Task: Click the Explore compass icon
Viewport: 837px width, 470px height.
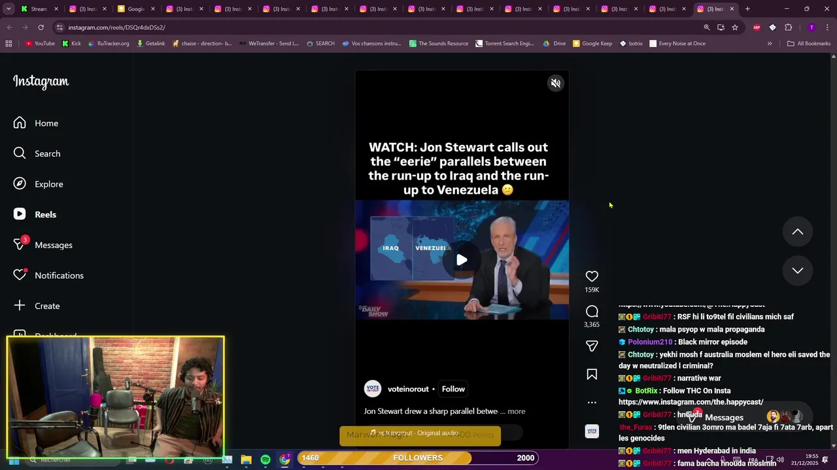Action: (x=20, y=184)
